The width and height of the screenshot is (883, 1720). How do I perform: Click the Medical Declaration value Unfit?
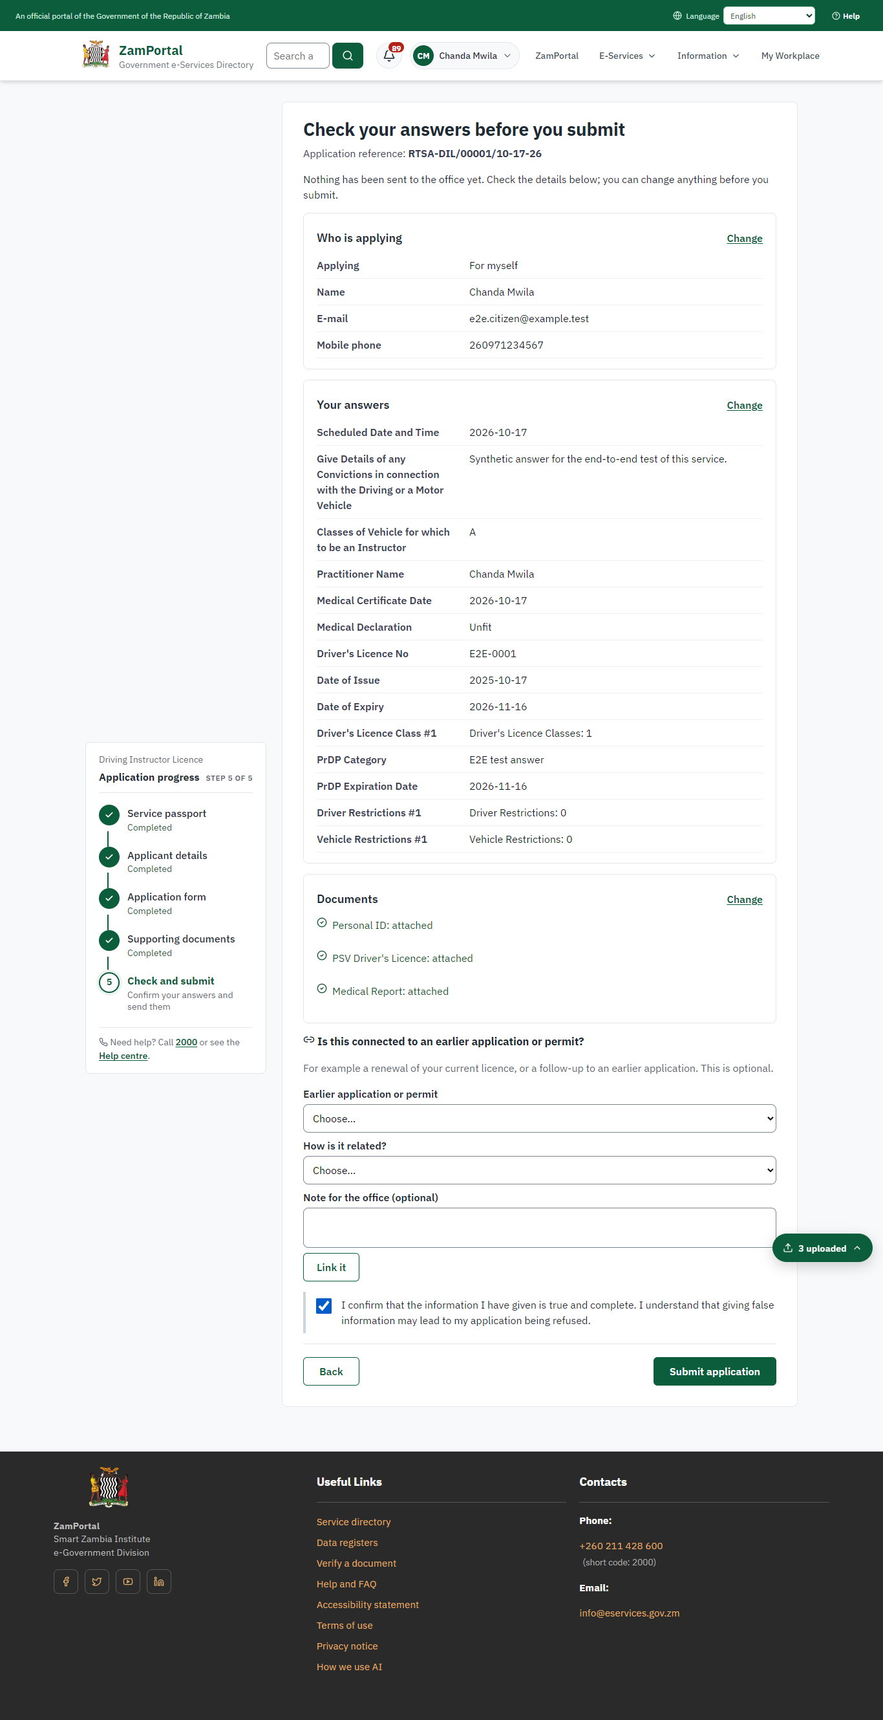(x=480, y=627)
